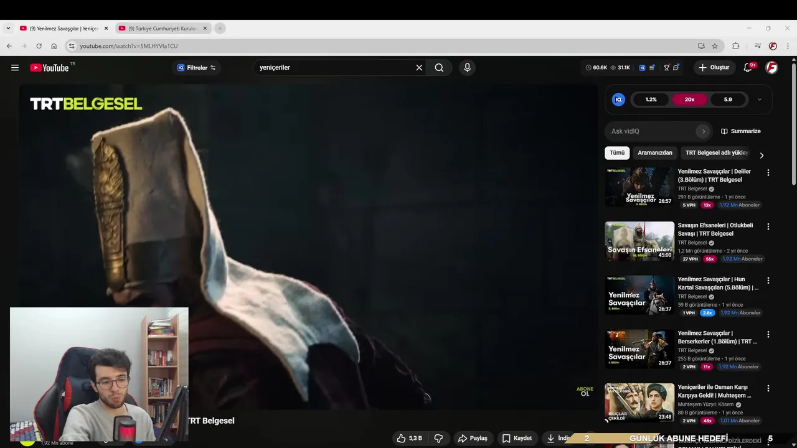Screen dimensions: 797x448
Task: Open options for Otlukbeli Savaşı video
Action: point(768,227)
